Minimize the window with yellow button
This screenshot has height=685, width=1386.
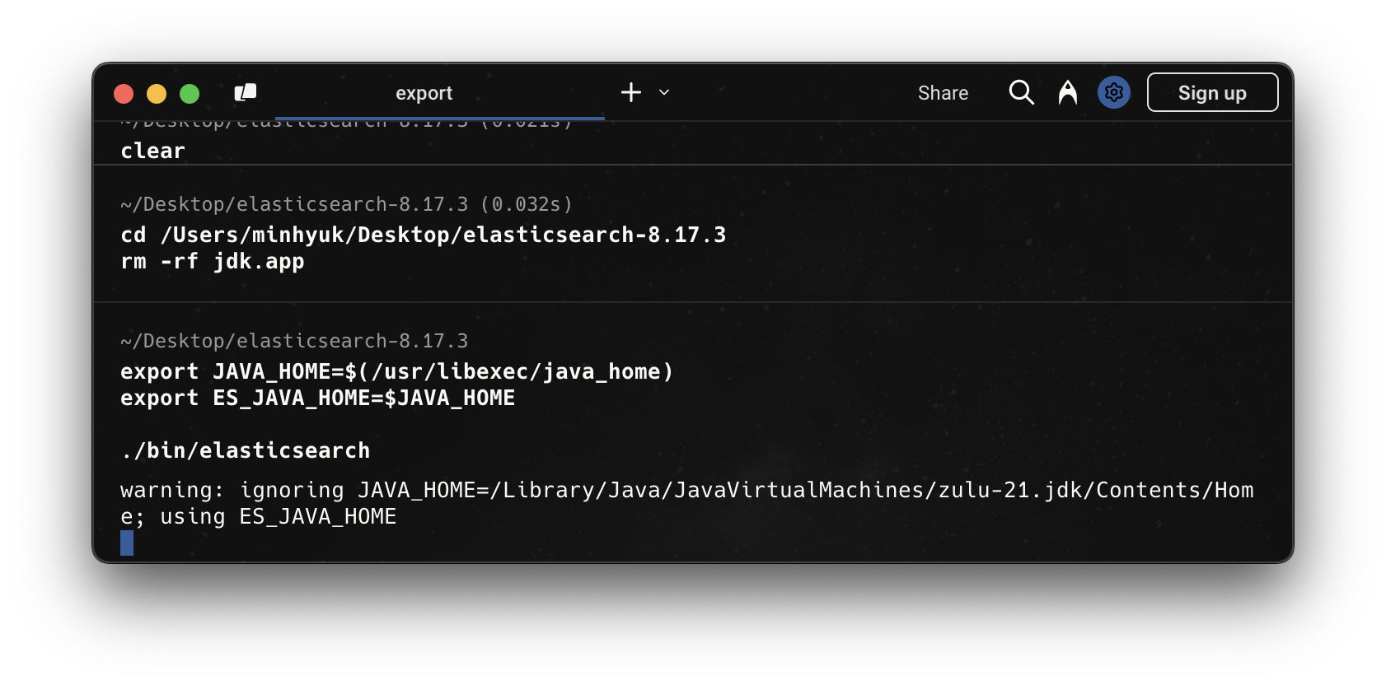(157, 94)
